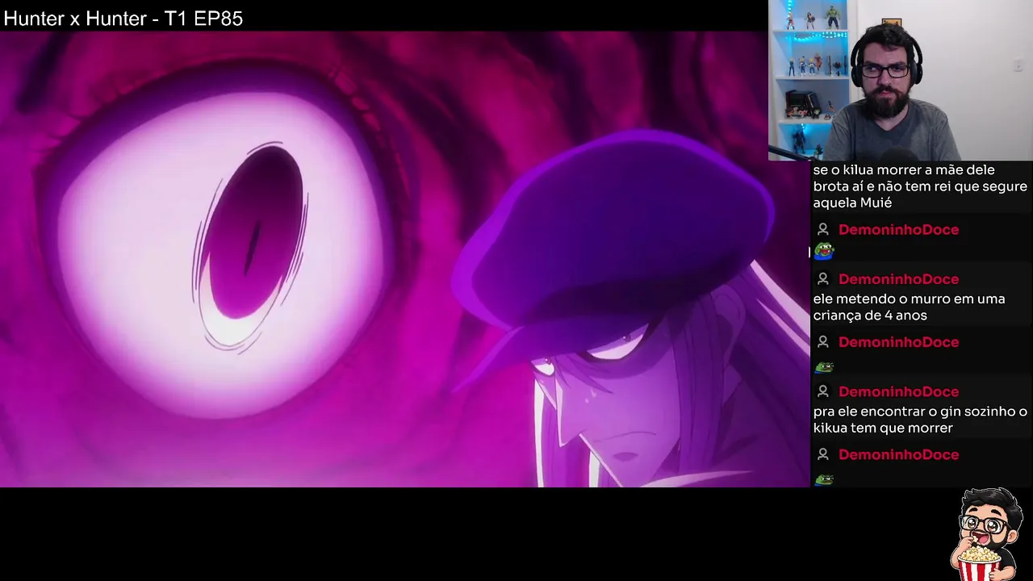Select the 'Hunter x Hunter - T1 EP85' title

click(x=123, y=19)
